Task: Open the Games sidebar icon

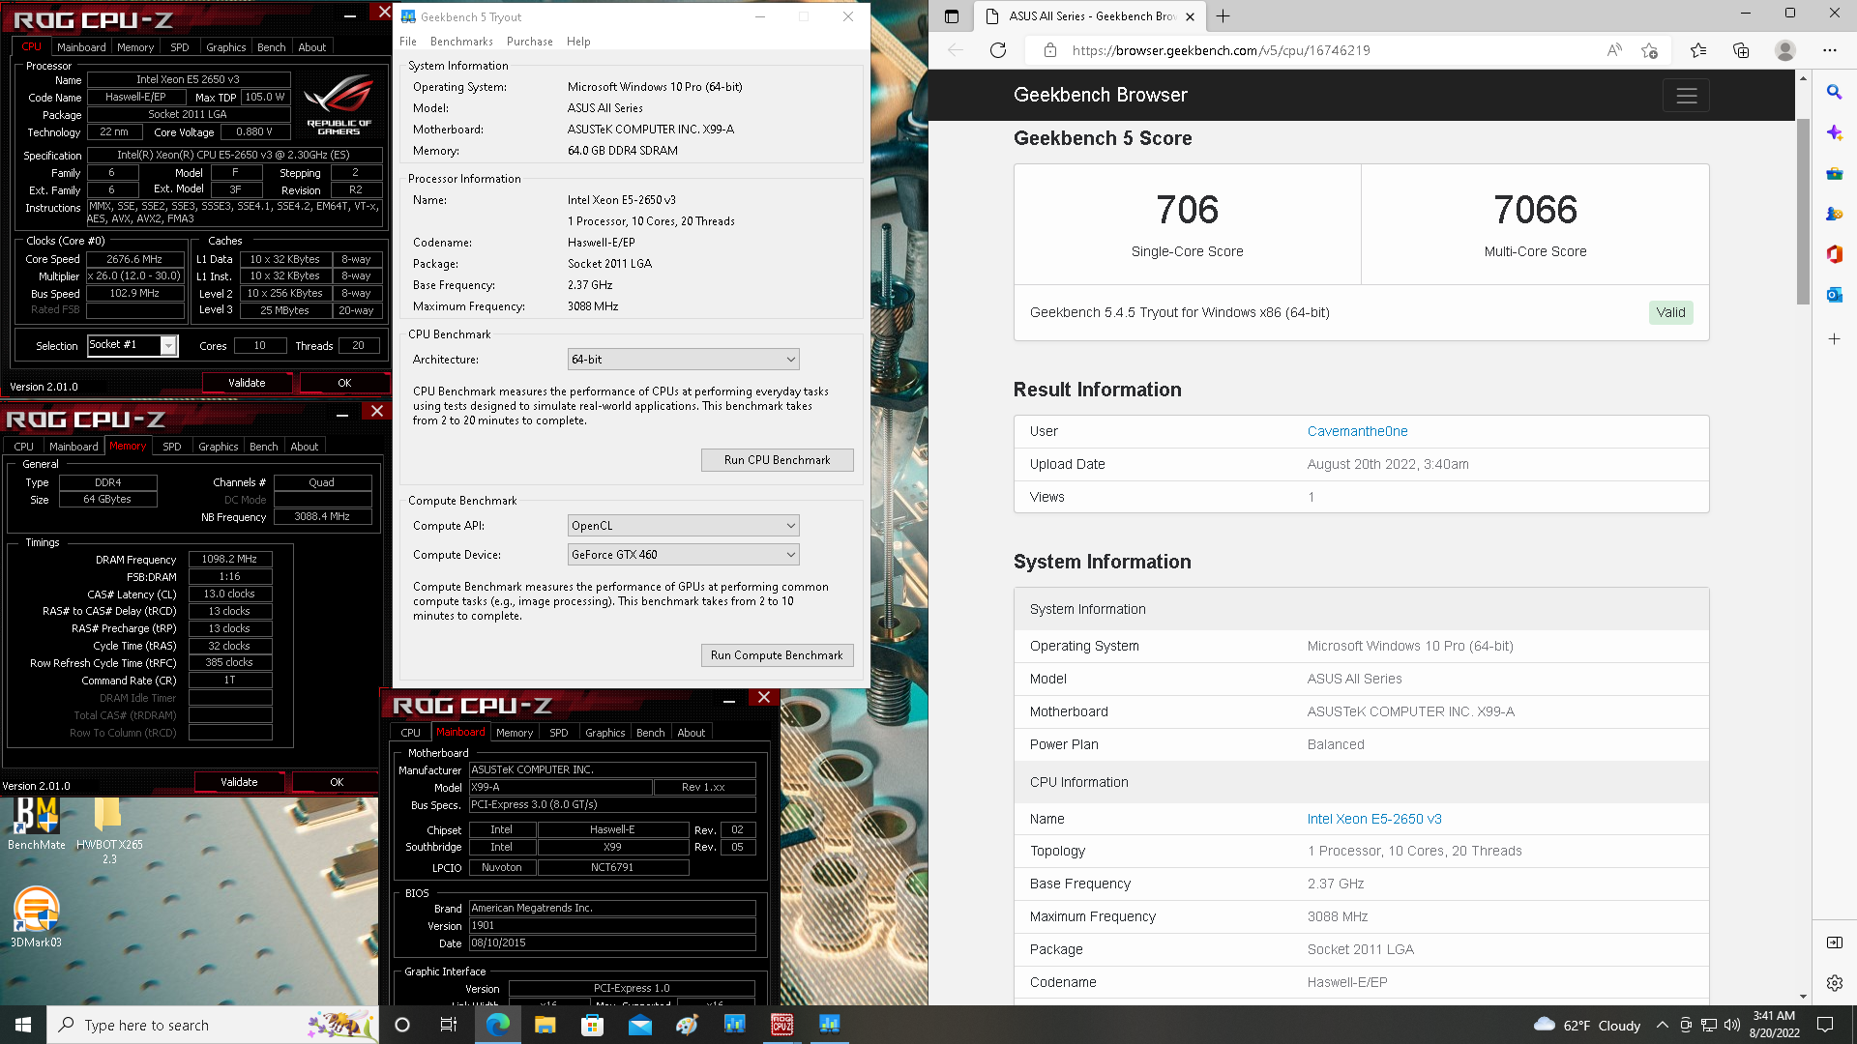Action: (x=1834, y=214)
